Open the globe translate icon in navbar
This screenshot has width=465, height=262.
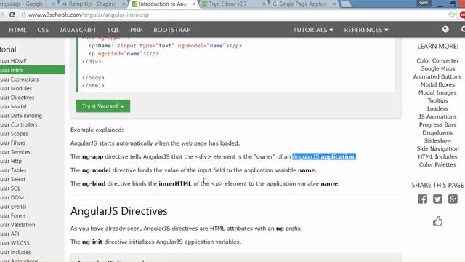pyautogui.click(x=445, y=29)
